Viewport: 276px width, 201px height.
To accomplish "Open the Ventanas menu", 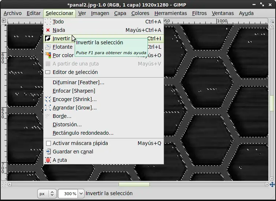I will click(x=223, y=14).
